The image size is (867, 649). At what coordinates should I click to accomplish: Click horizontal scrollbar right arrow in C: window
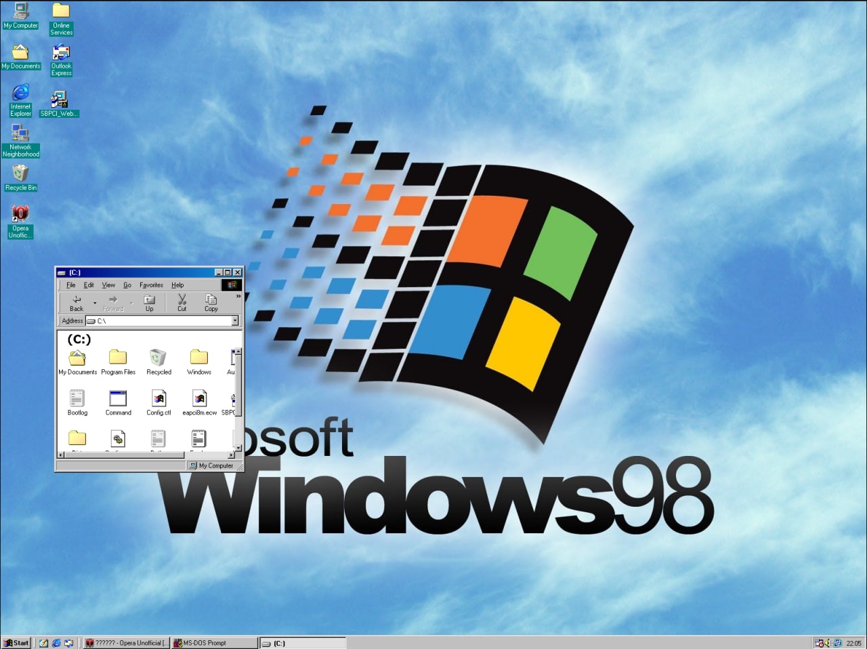(x=230, y=455)
